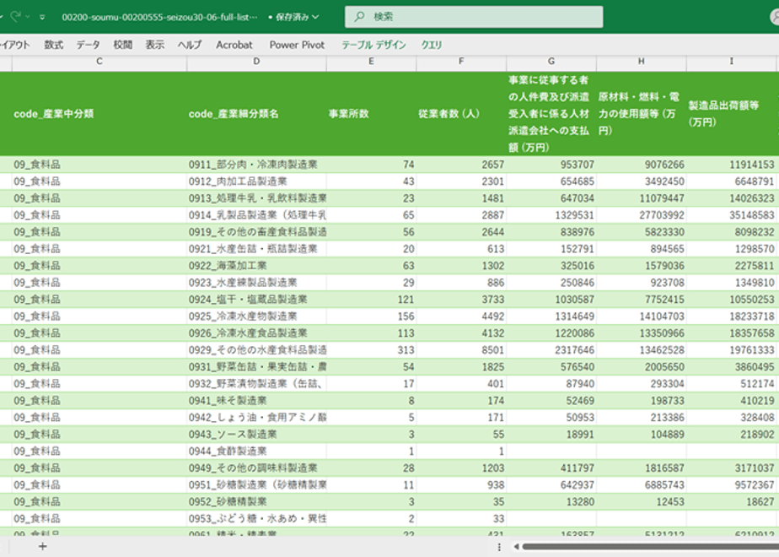Open the 数式 ribbon tab
The height and width of the screenshot is (557, 779).
coord(54,45)
